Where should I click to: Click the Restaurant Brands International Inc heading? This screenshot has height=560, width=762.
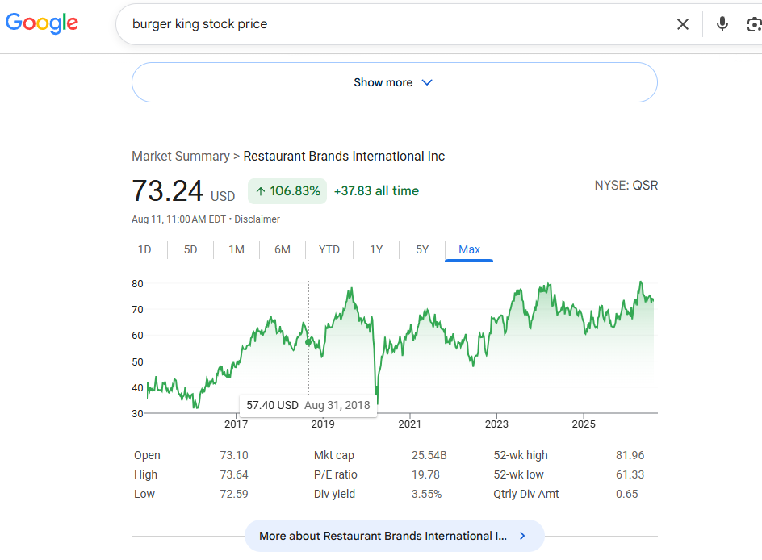click(x=344, y=156)
